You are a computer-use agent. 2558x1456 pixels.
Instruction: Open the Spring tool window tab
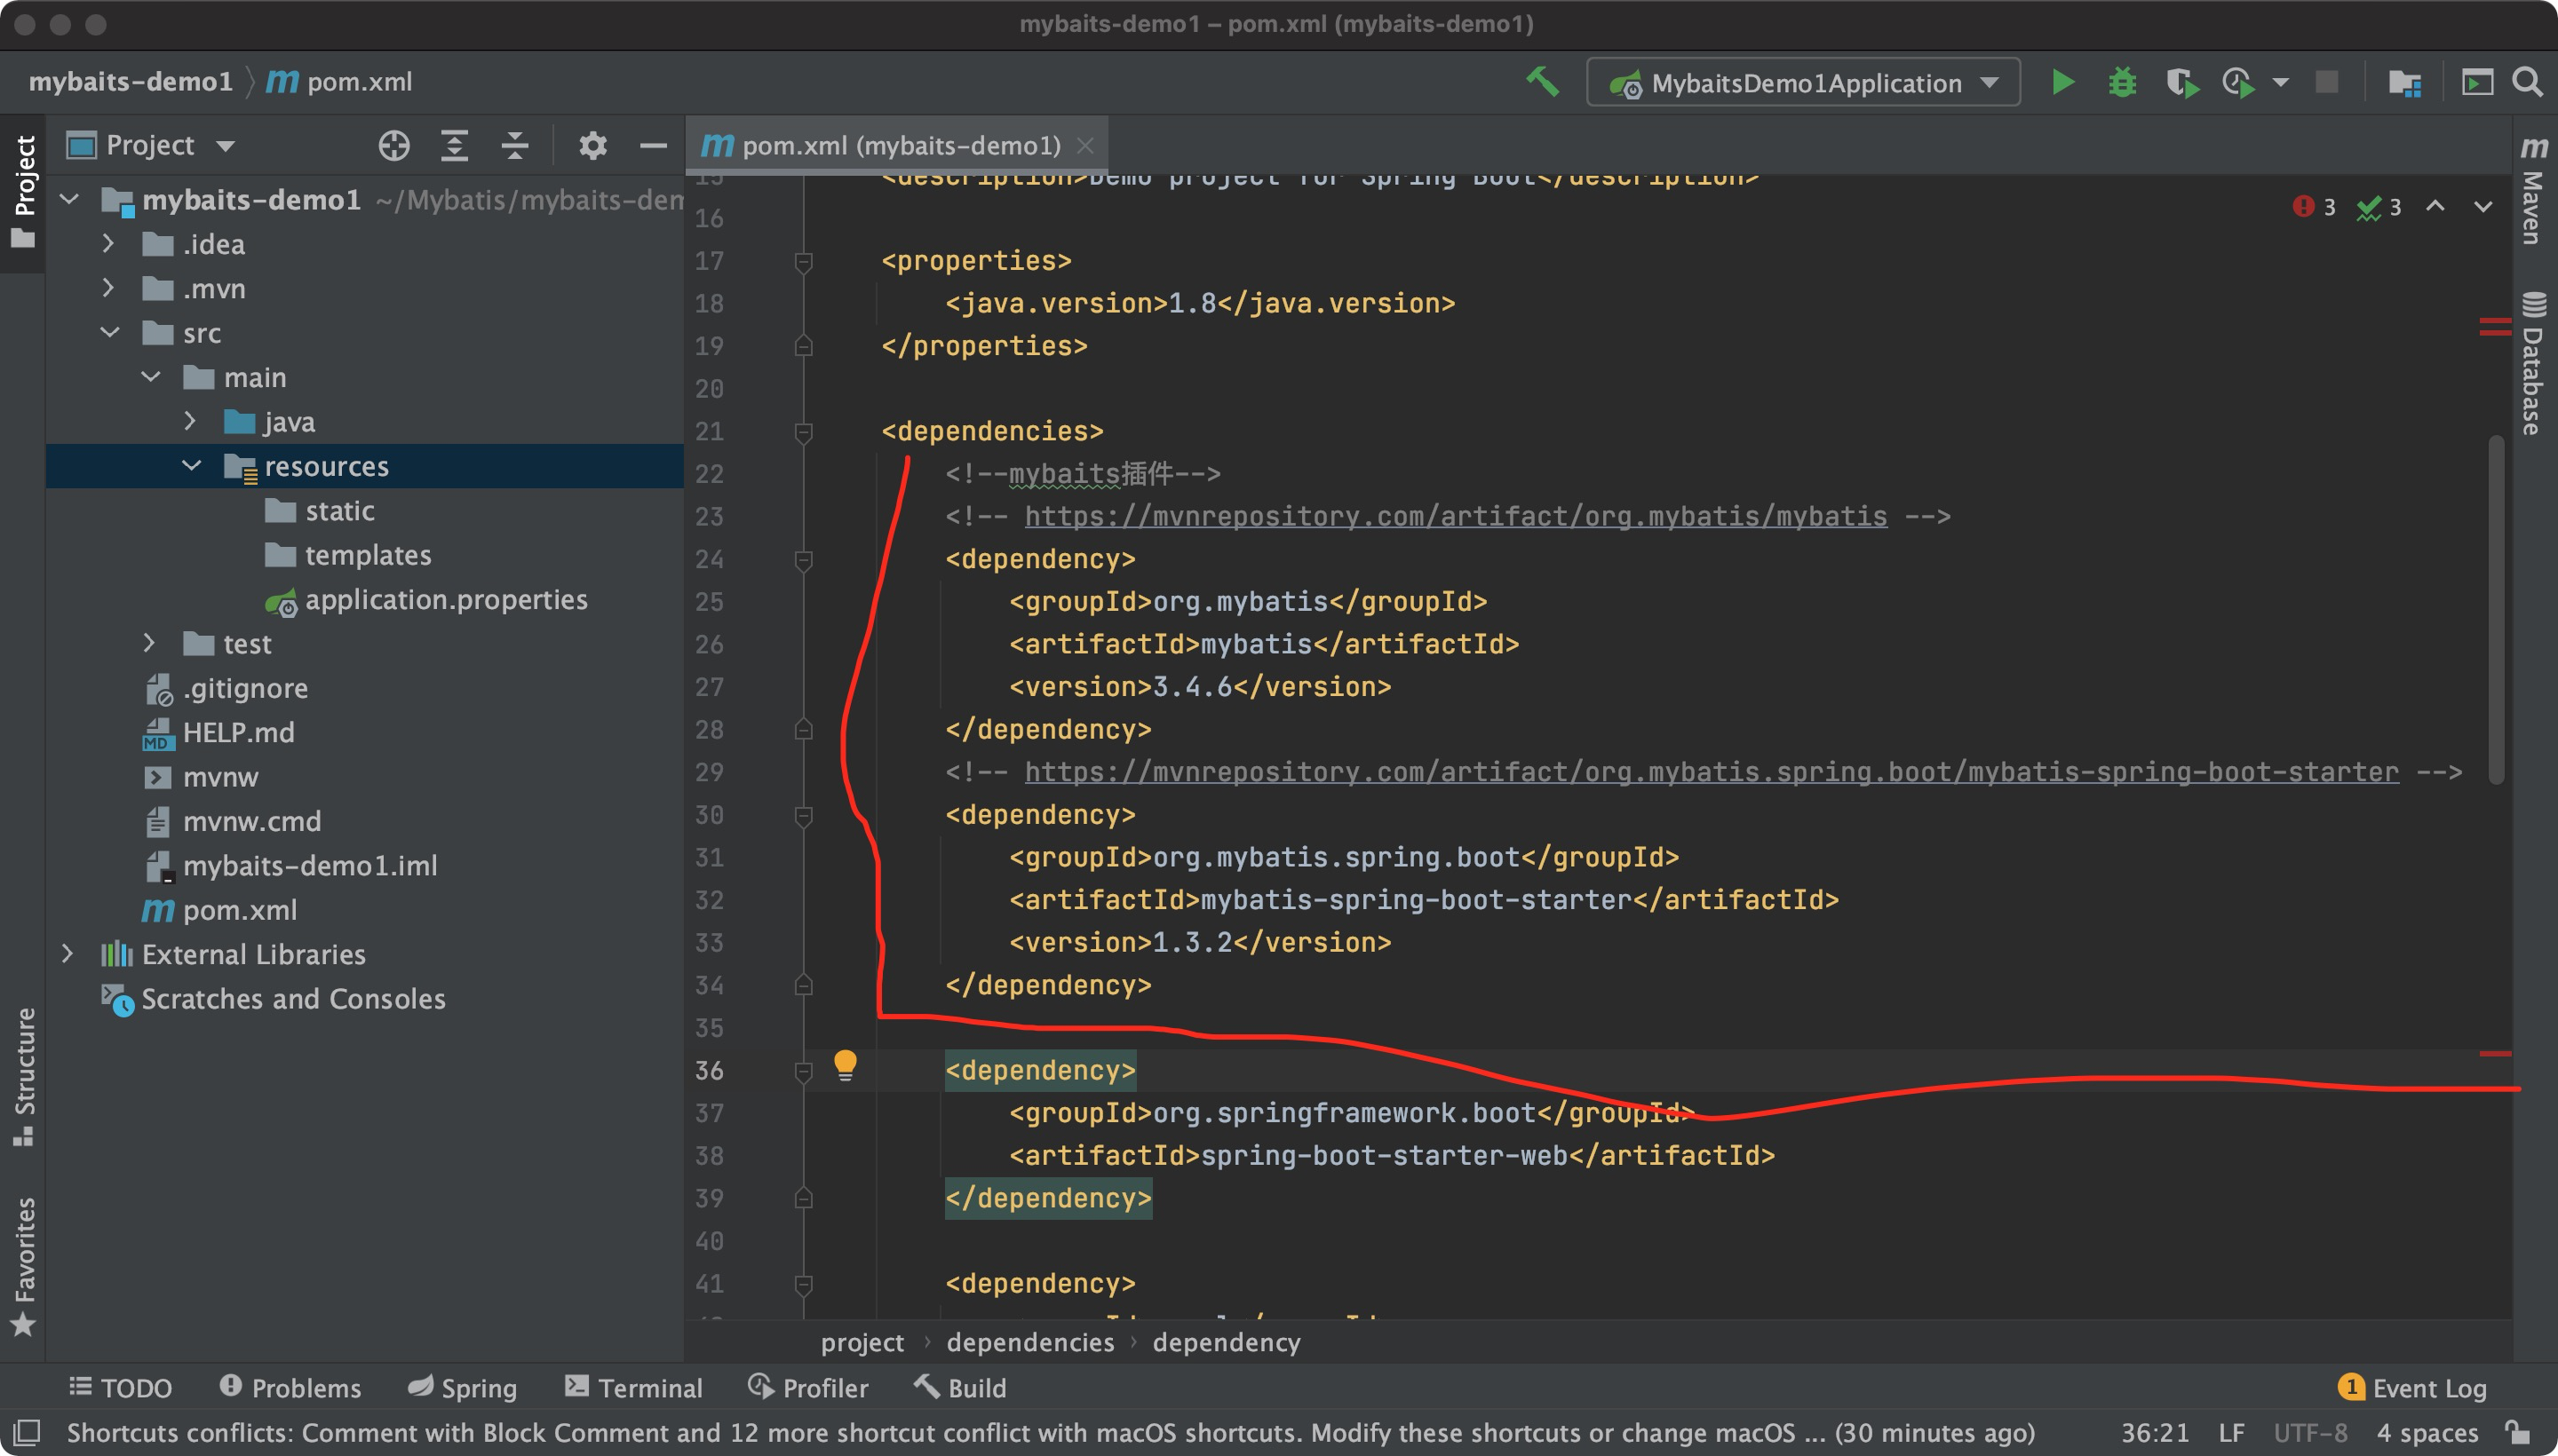tap(463, 1387)
